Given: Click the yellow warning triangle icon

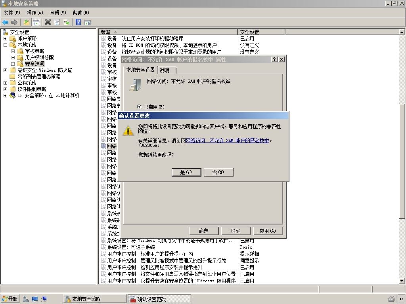Looking at the screenshot, I should (128, 130).
